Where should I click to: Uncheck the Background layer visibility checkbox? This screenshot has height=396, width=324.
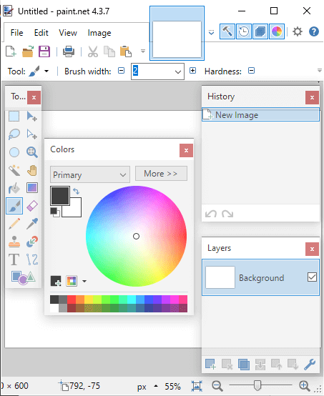point(312,277)
